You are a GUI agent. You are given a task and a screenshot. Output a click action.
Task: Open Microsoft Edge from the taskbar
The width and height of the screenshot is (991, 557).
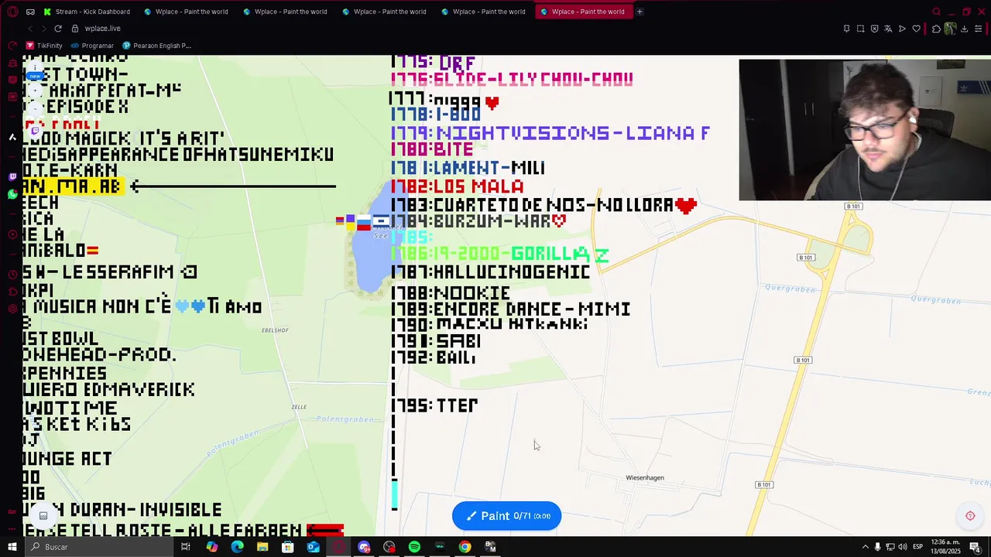point(237,547)
